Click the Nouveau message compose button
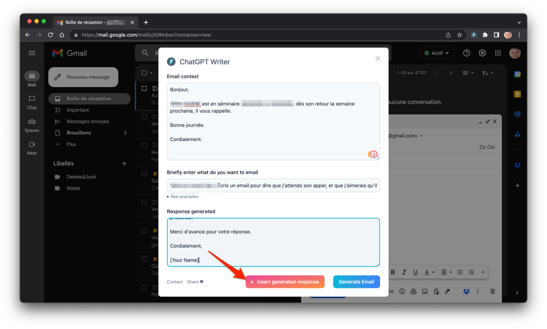The image size is (547, 329). point(83,77)
